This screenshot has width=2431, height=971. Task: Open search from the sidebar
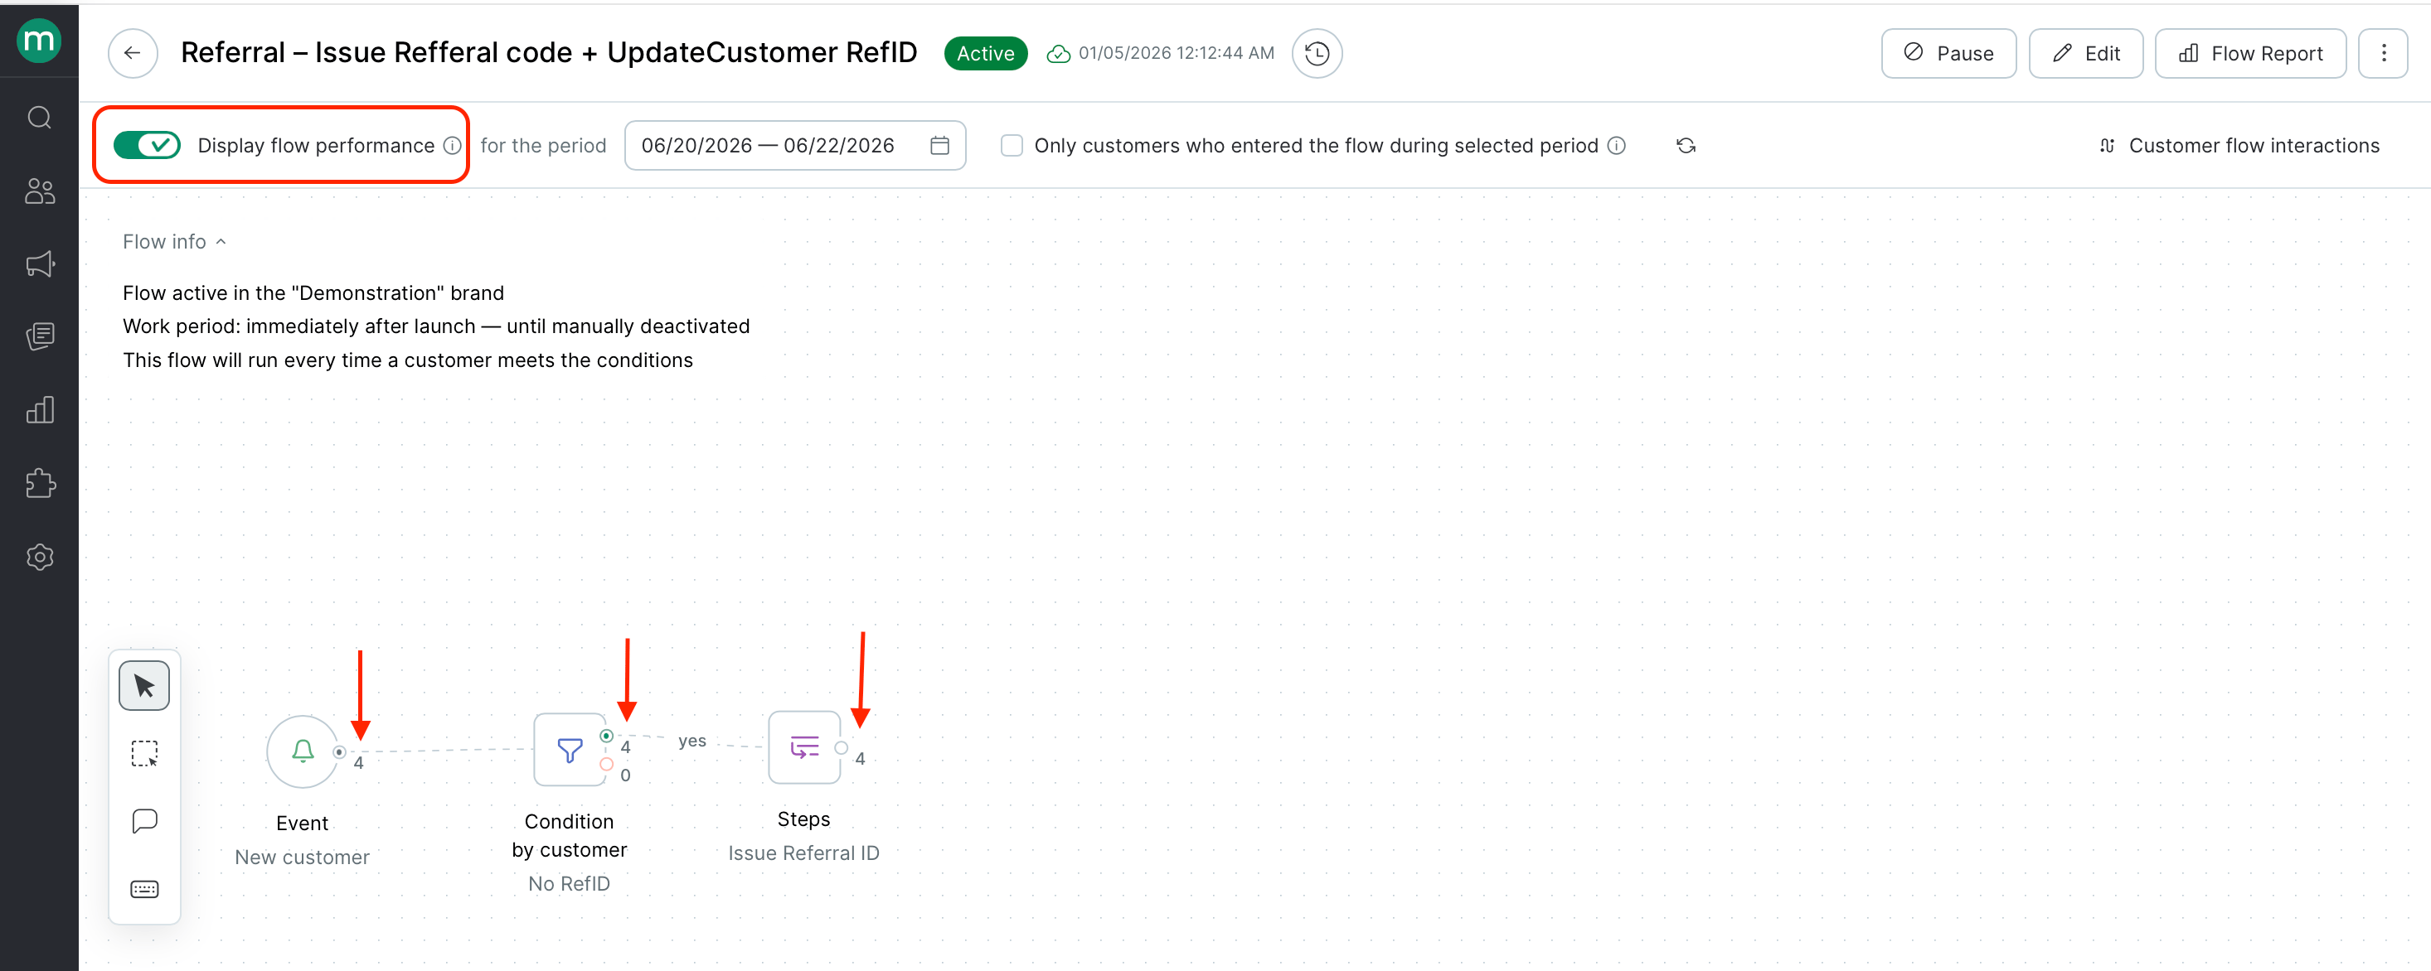(x=39, y=117)
